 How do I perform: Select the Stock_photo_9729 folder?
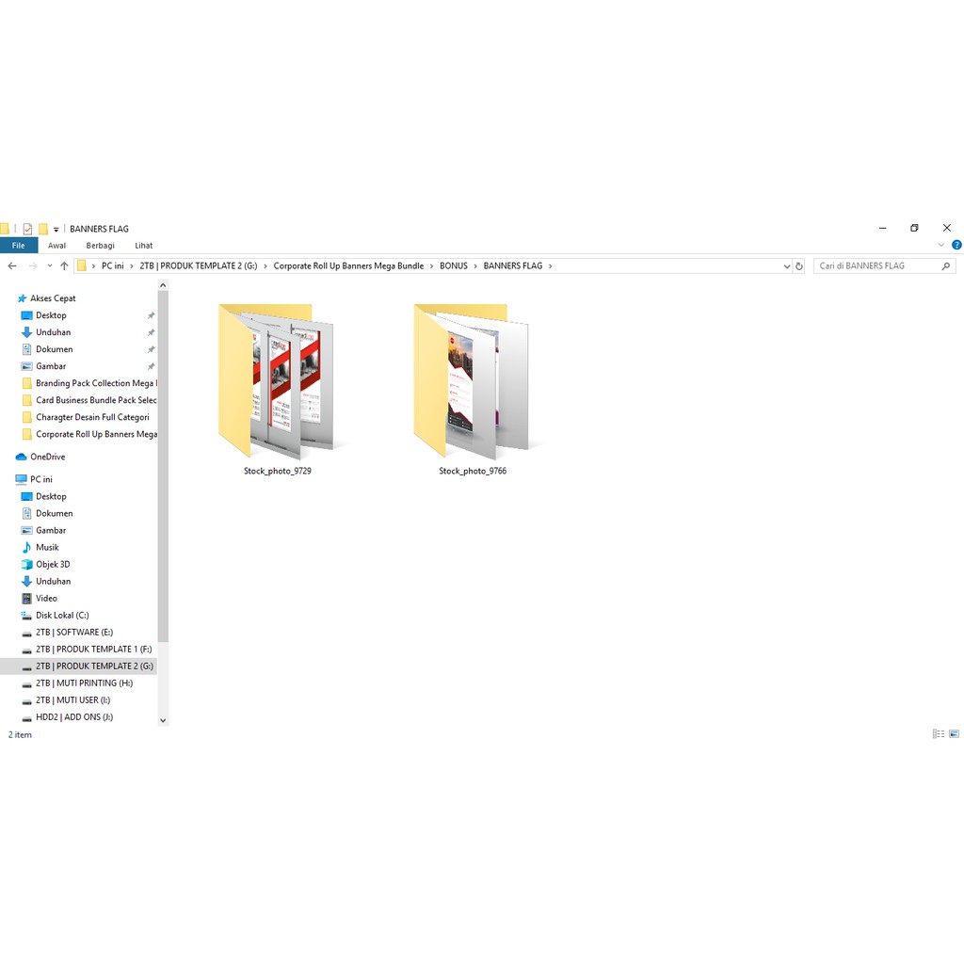[277, 386]
